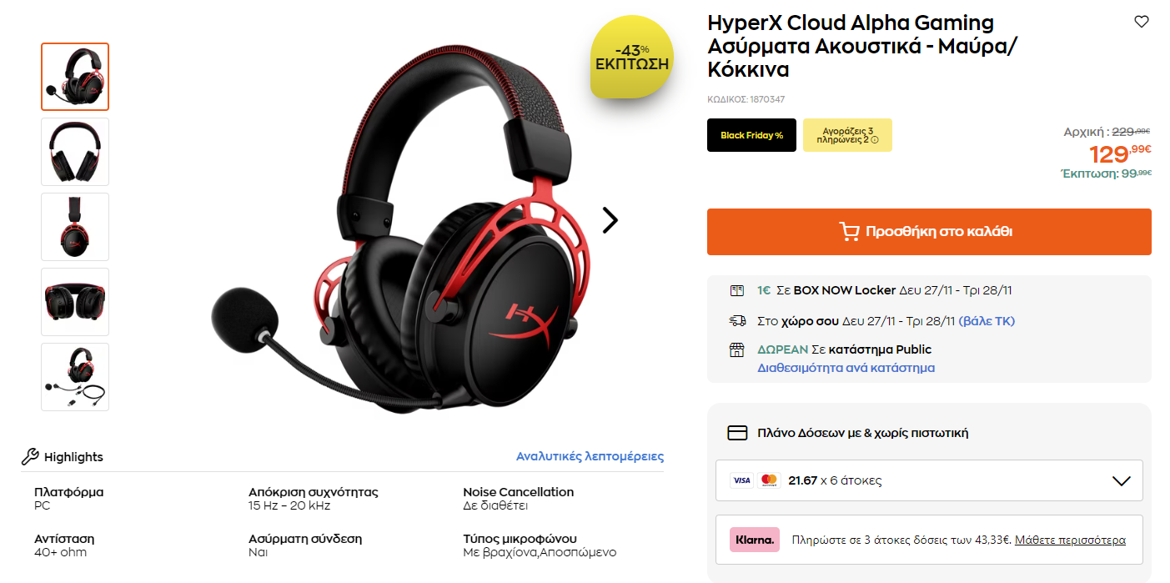The image size is (1170, 583).
Task: Click Μάθετε περισσότερα Klarna link
Action: (1070, 540)
